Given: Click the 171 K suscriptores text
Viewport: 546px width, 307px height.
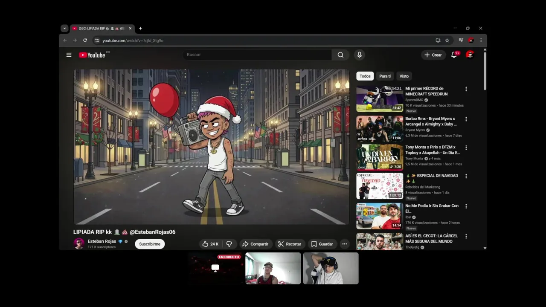Looking at the screenshot, I should [x=102, y=247].
